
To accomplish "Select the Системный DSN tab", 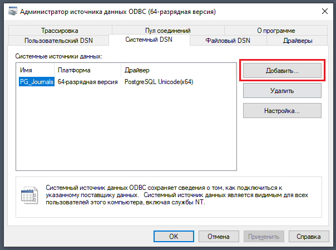I will [149, 40].
